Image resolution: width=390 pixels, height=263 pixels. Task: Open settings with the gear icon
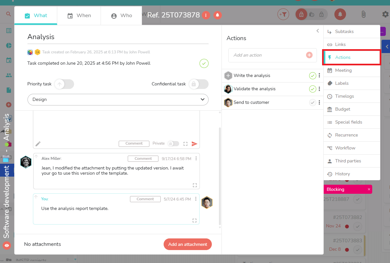385,14
